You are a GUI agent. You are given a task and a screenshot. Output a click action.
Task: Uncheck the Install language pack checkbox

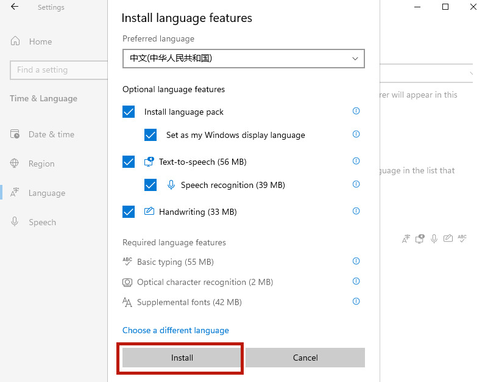(129, 112)
